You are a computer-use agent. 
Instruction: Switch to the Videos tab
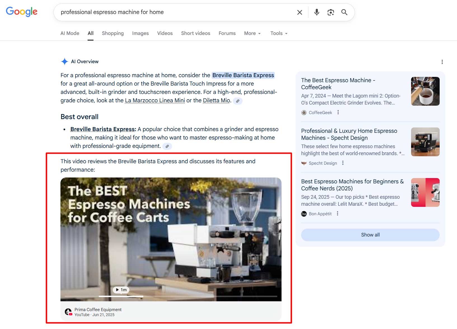[x=165, y=33]
